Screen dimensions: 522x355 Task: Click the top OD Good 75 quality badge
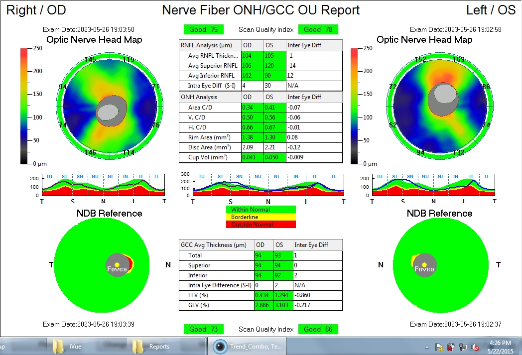(x=203, y=29)
